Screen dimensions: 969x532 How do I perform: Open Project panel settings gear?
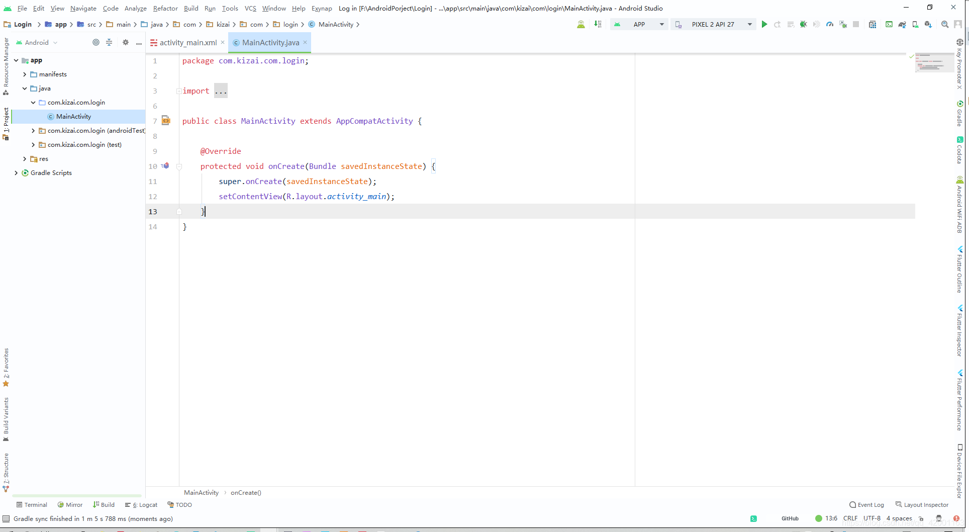click(126, 42)
